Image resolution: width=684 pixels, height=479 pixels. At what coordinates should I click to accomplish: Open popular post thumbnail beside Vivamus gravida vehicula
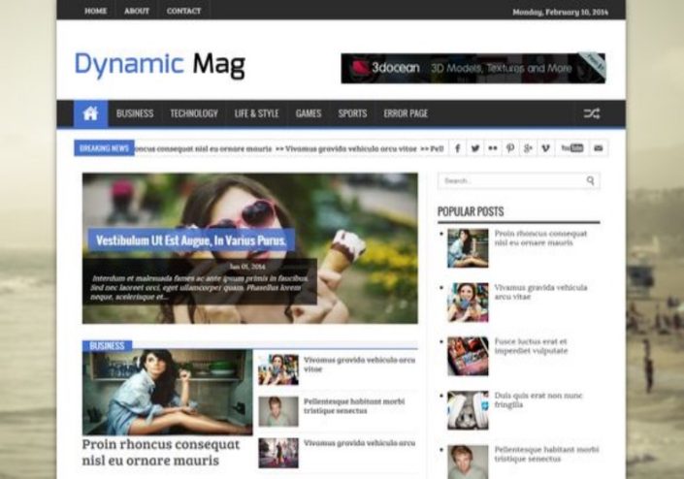(468, 303)
